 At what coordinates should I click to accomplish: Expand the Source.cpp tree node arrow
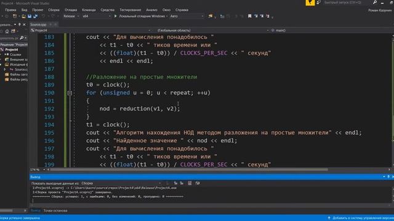point(5,69)
